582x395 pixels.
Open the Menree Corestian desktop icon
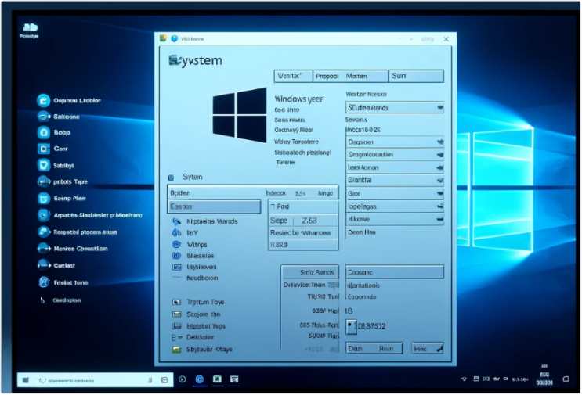[x=43, y=248]
